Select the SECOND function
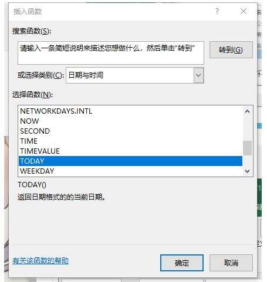 [x=130, y=131]
